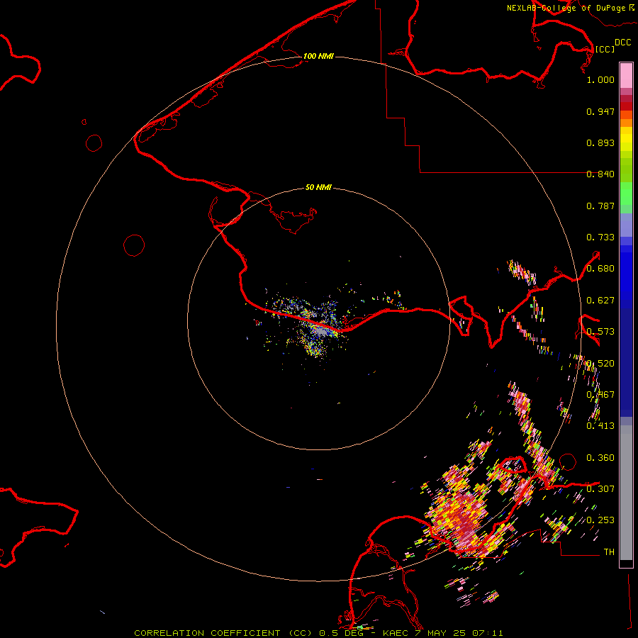Click the 0.307 scale value

pos(600,489)
